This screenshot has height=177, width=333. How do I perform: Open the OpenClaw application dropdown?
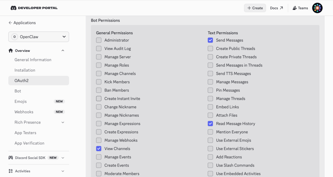coord(39,37)
